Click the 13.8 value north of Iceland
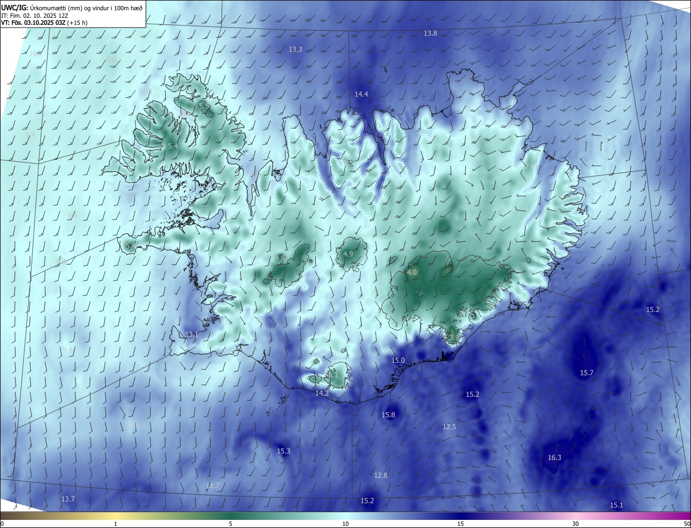691x528 pixels. point(430,33)
